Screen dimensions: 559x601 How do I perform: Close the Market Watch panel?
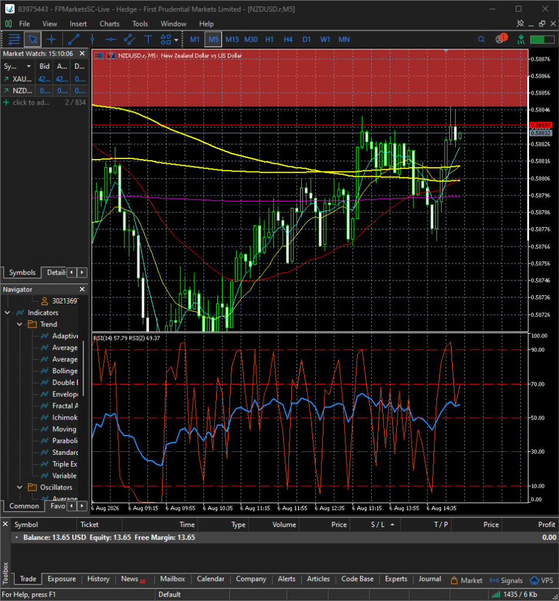click(x=82, y=53)
